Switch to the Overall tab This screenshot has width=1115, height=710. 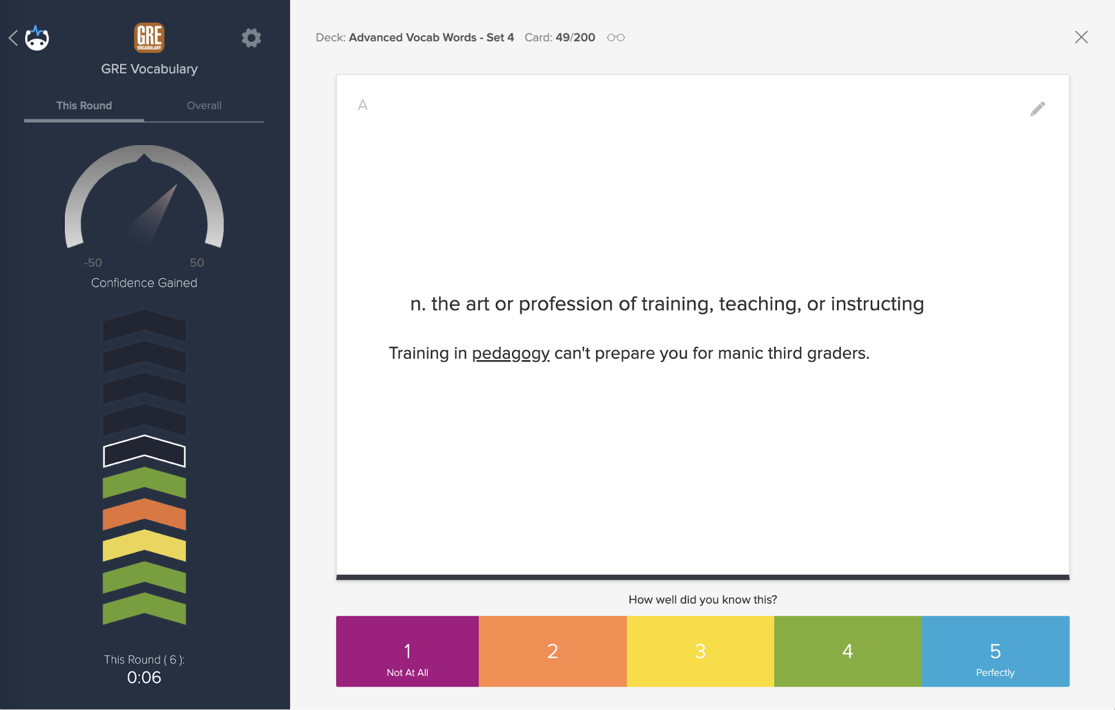[x=204, y=105]
